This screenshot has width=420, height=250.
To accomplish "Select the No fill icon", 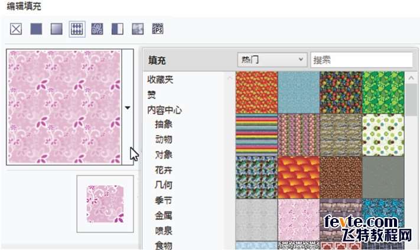I will (x=16, y=29).
